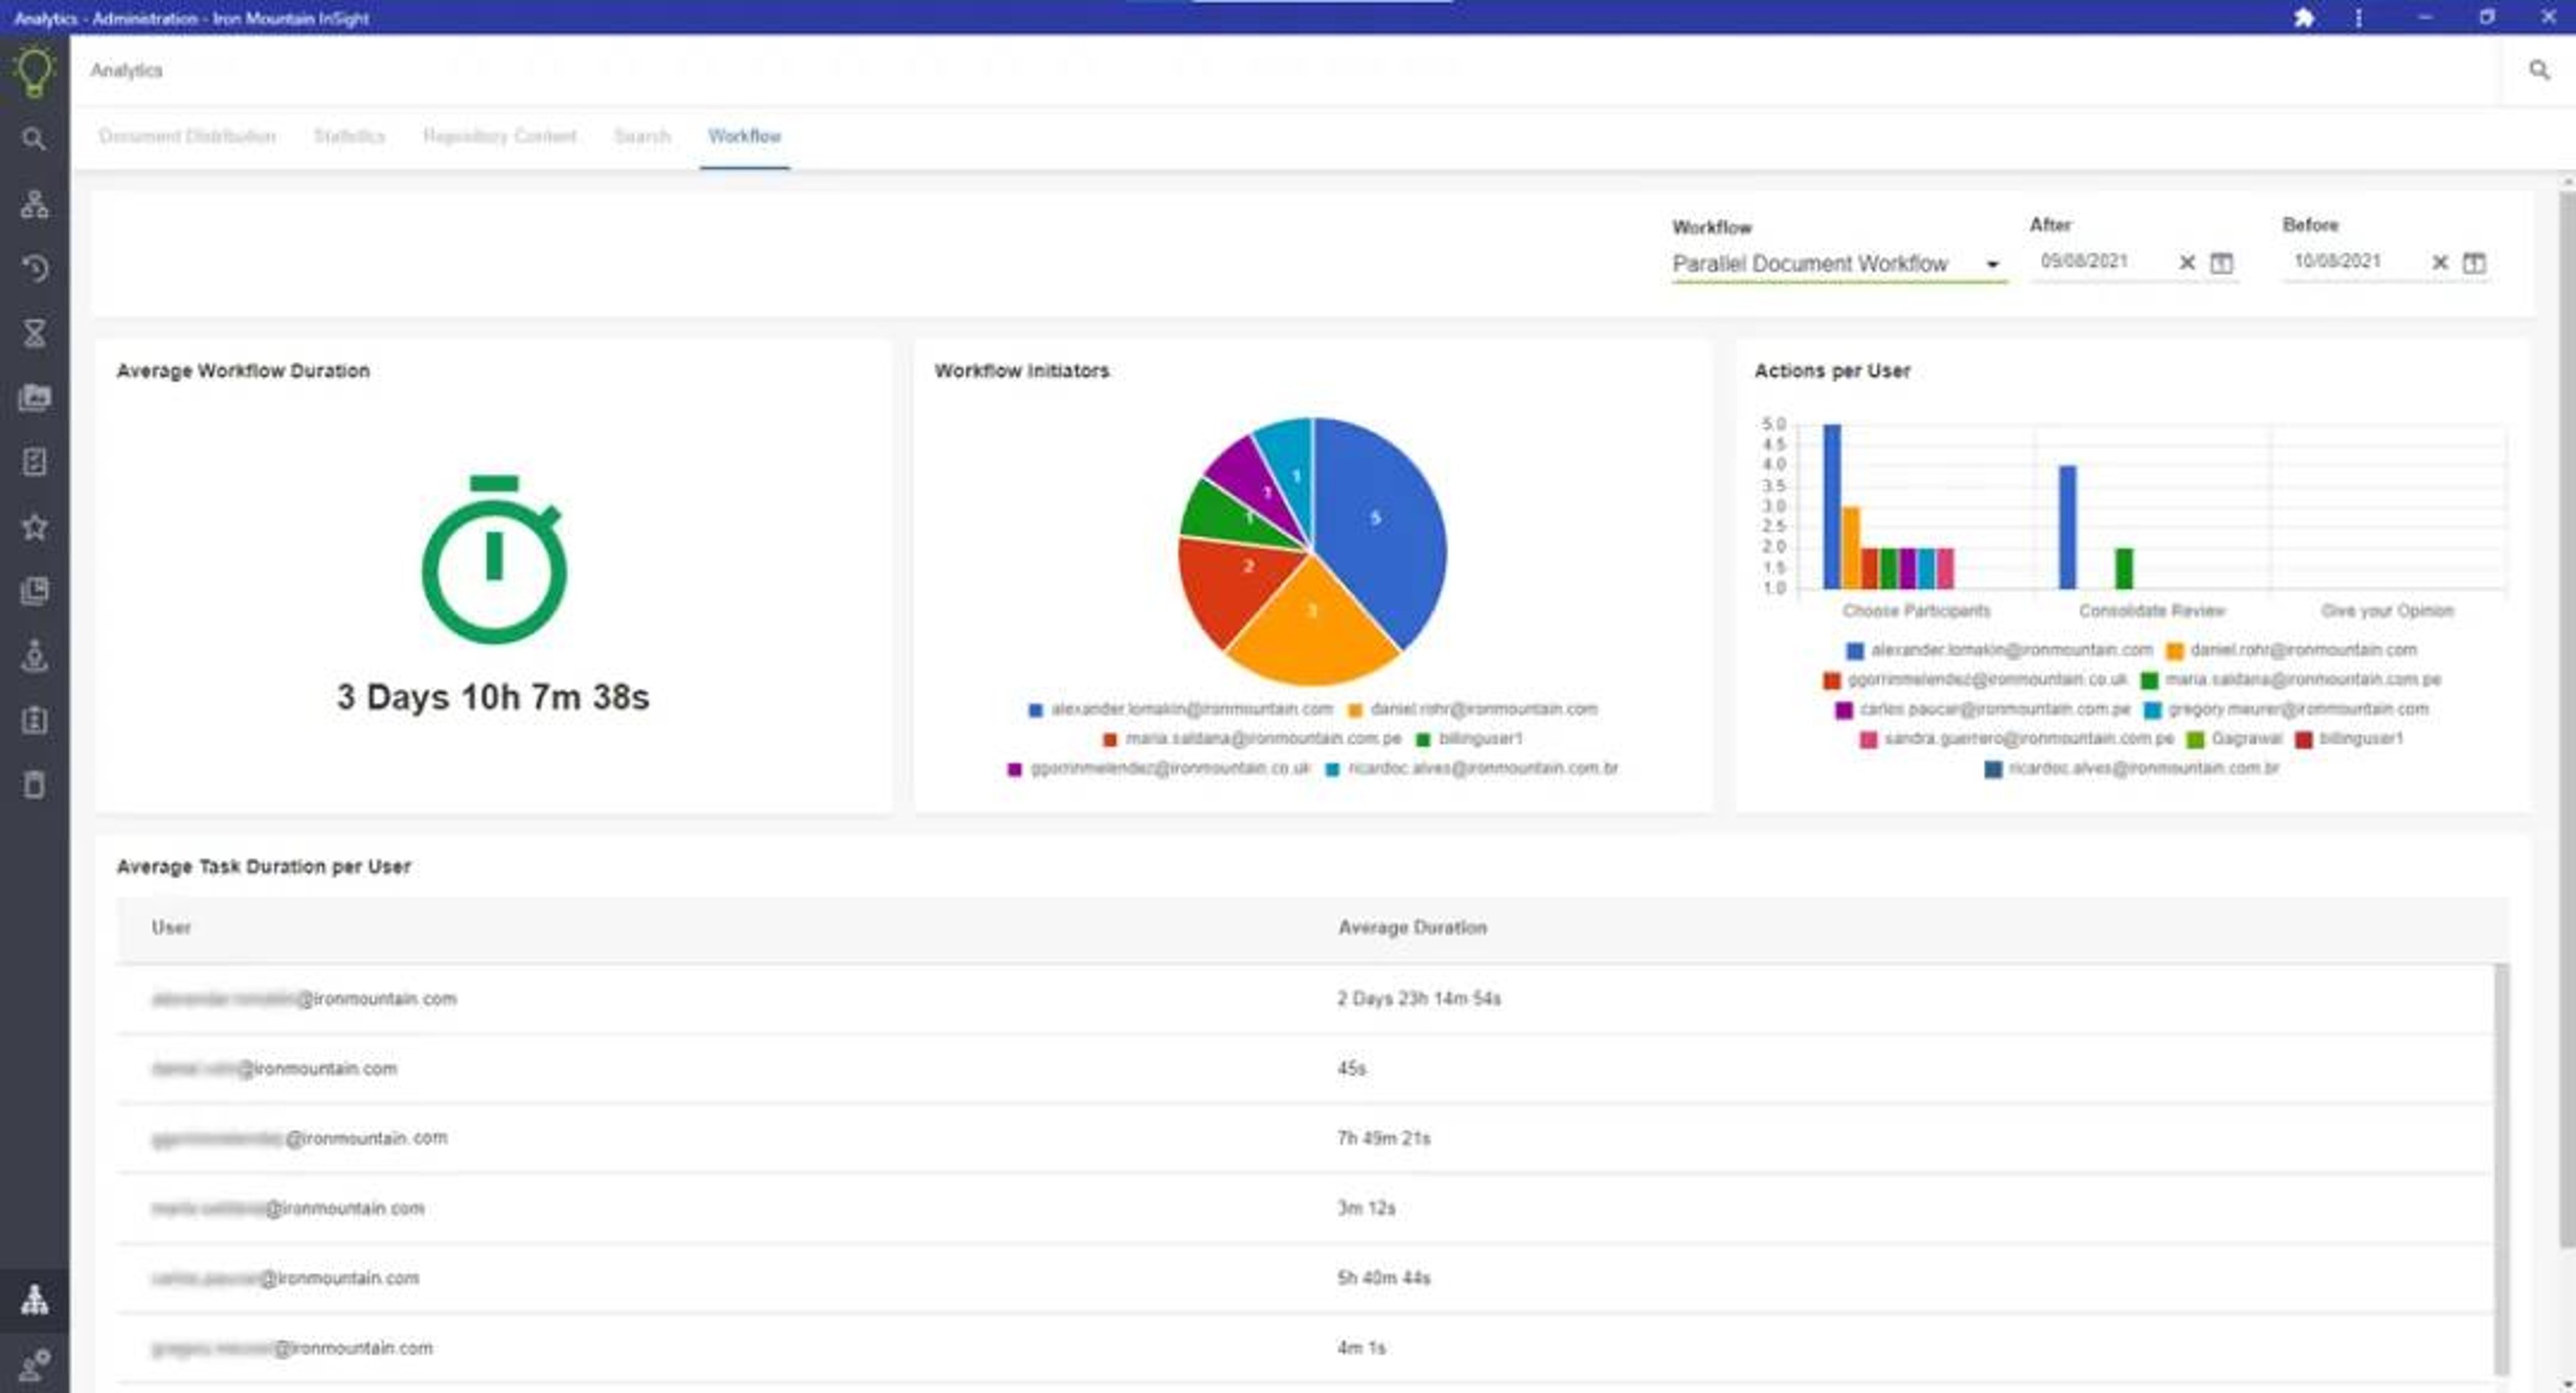Click the hourglass sidebar icon
This screenshot has width=2576, height=1393.
pos(34,333)
